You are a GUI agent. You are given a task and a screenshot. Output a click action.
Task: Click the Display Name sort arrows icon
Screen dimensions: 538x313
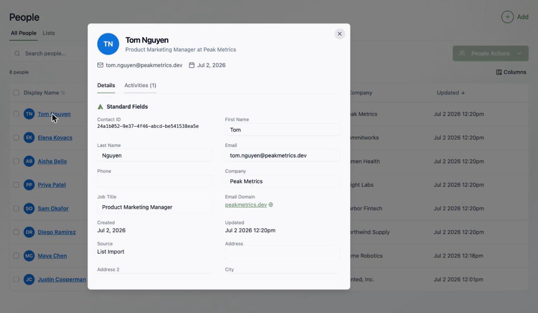tap(63, 93)
